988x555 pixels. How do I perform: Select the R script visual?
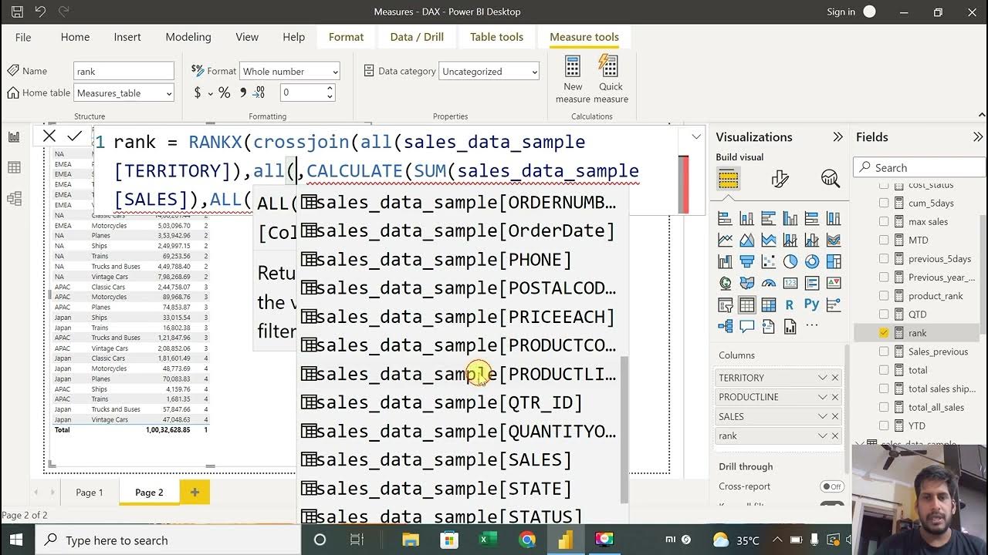(x=790, y=304)
